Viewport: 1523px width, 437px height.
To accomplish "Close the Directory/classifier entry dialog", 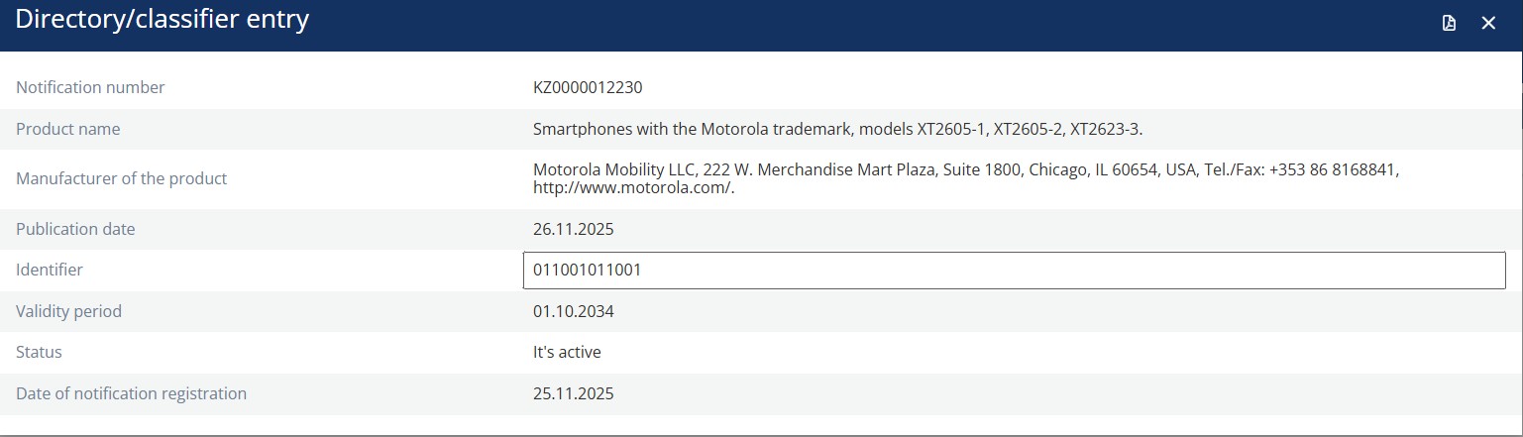I will coord(1488,23).
